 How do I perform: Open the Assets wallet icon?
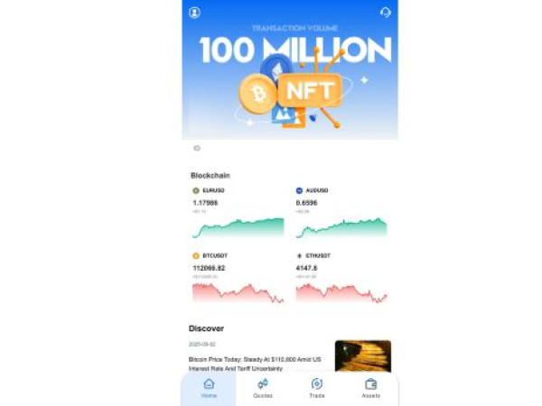point(371,384)
